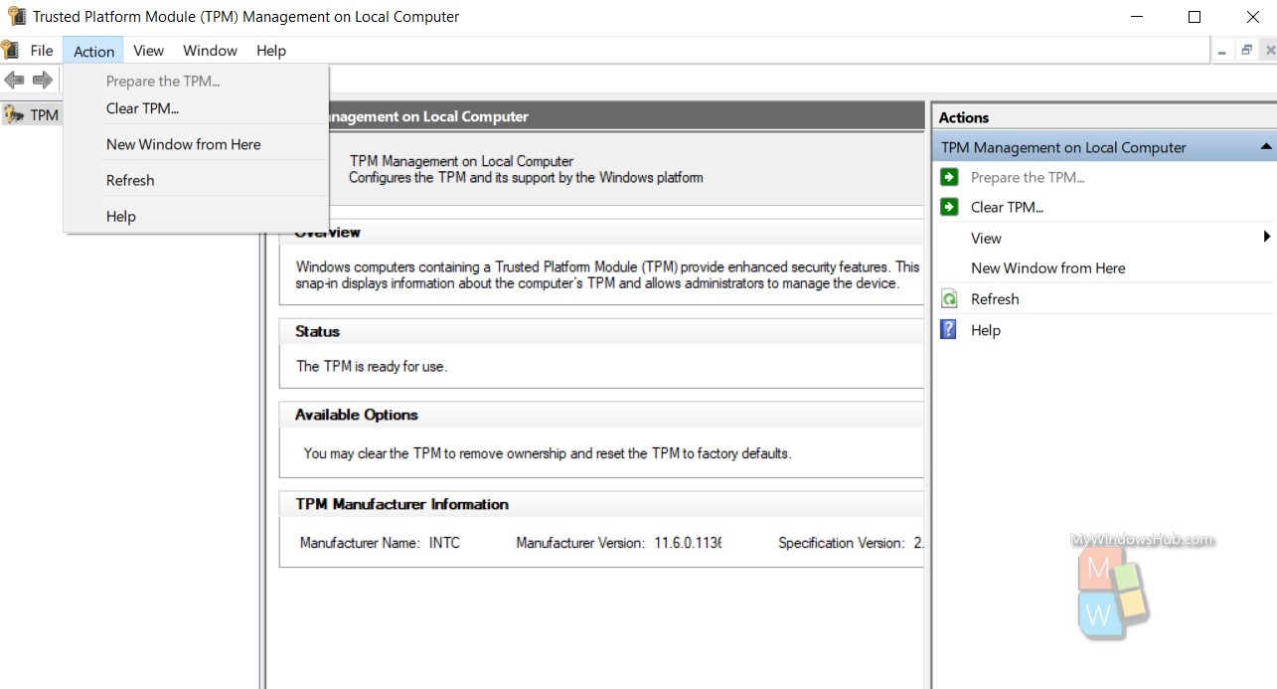
Task: Click New Window from Here in the Actions pane
Action: coord(1048,268)
